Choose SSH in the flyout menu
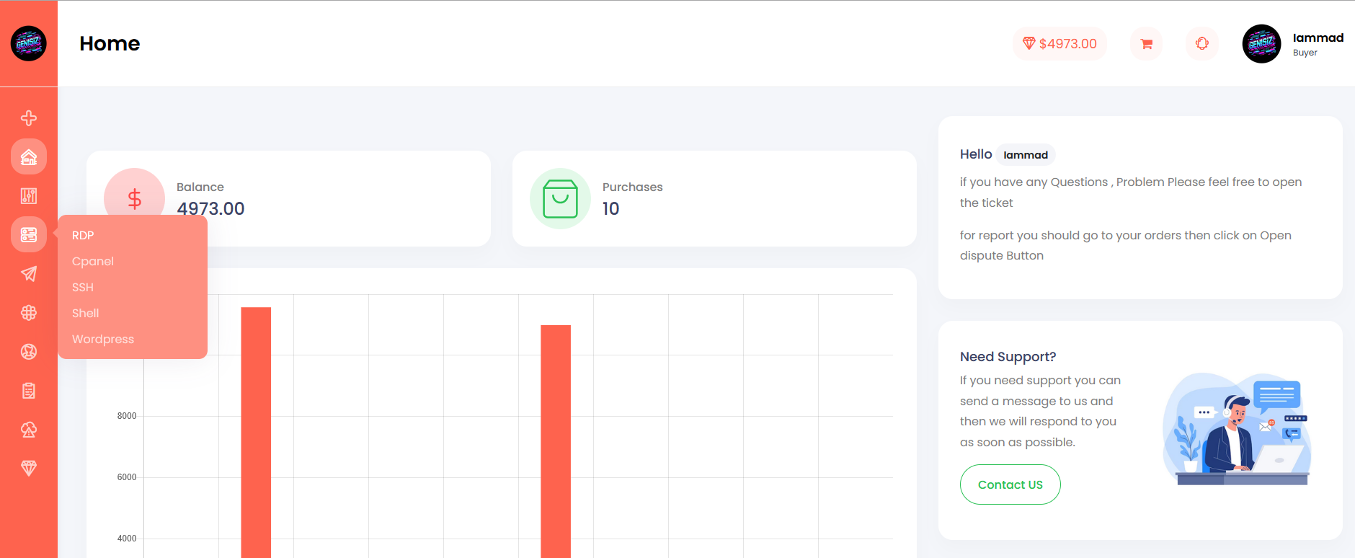 pos(83,288)
